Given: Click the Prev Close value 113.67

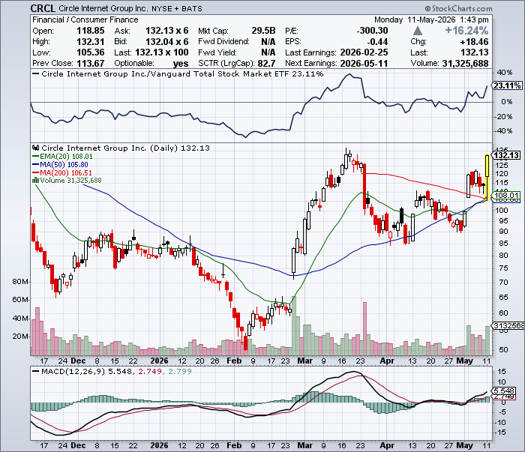Looking at the screenshot, I should pos(91,63).
